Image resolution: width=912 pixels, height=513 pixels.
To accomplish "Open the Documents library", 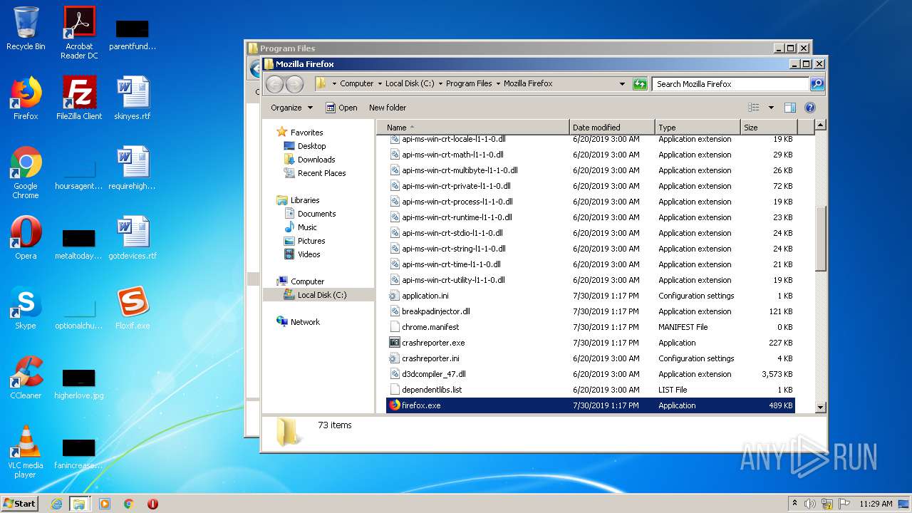I will 316,214.
